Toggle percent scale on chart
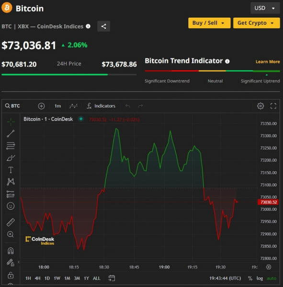This screenshot has width=283, height=287. pyautogui.click(x=250, y=278)
